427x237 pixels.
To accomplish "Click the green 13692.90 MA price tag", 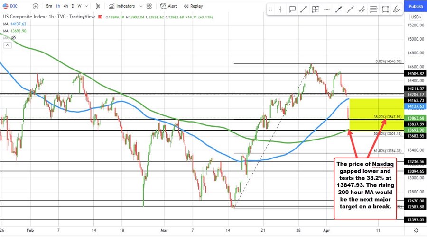I will [416, 130].
